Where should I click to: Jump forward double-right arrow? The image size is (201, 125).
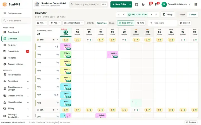tap(156, 14)
